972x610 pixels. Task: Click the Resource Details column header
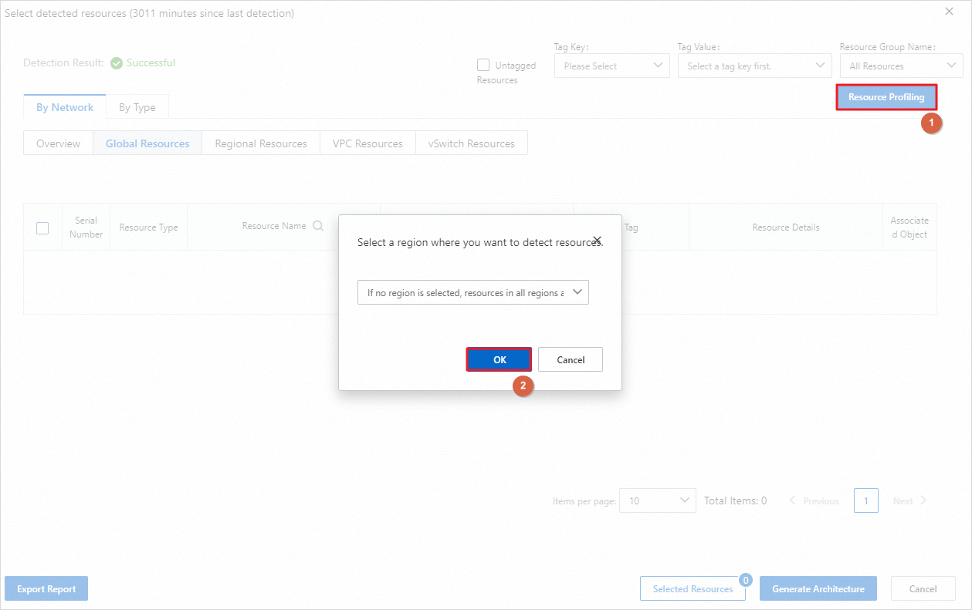point(786,227)
